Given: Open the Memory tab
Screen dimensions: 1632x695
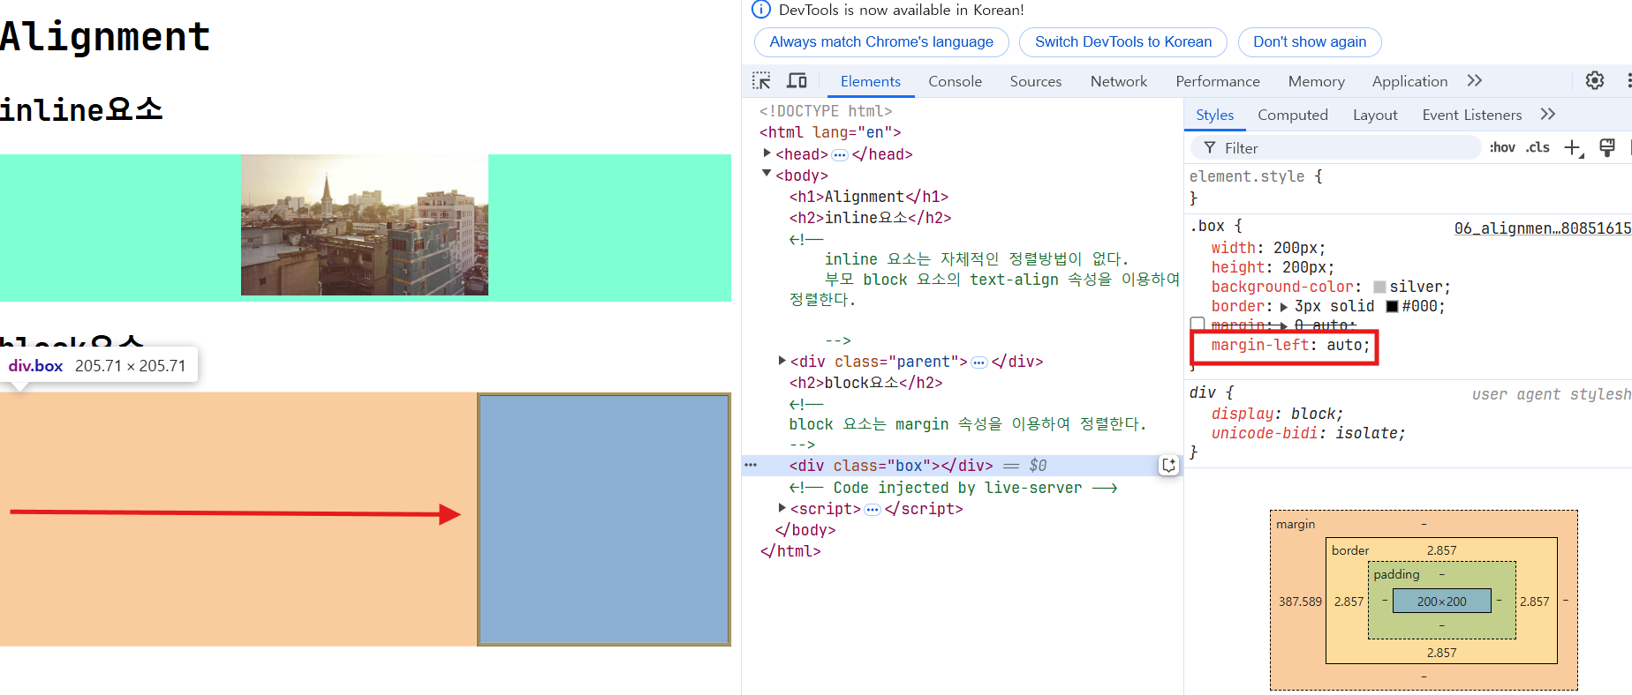Looking at the screenshot, I should tap(1317, 81).
